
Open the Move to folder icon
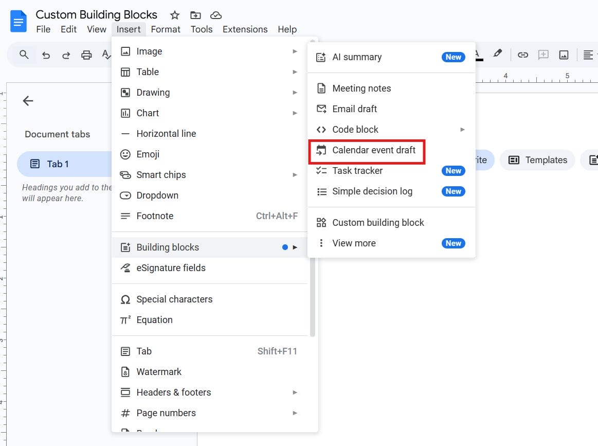(x=195, y=15)
